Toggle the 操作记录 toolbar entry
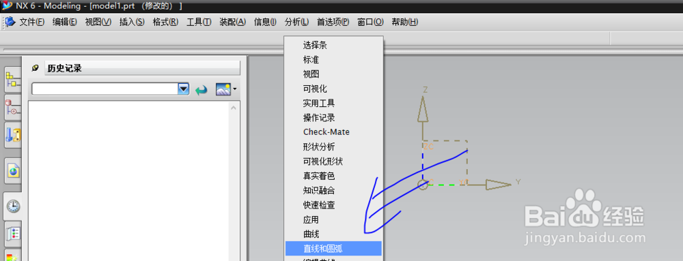This screenshot has height=261, width=683. pos(333,118)
